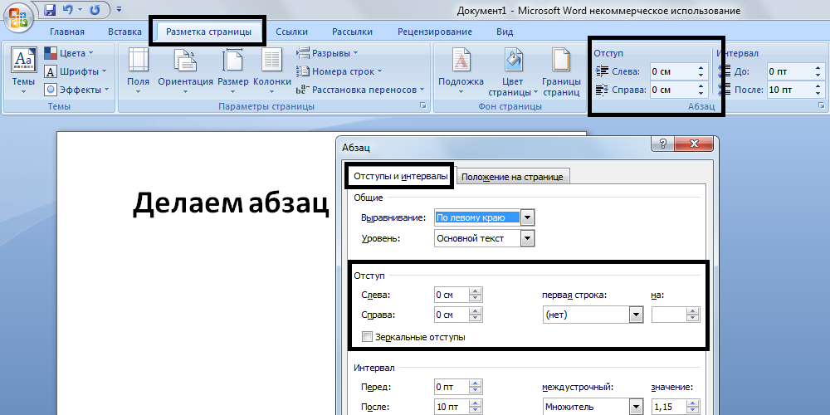
Task: Click document heading Делаем абзац
Action: coord(232,204)
